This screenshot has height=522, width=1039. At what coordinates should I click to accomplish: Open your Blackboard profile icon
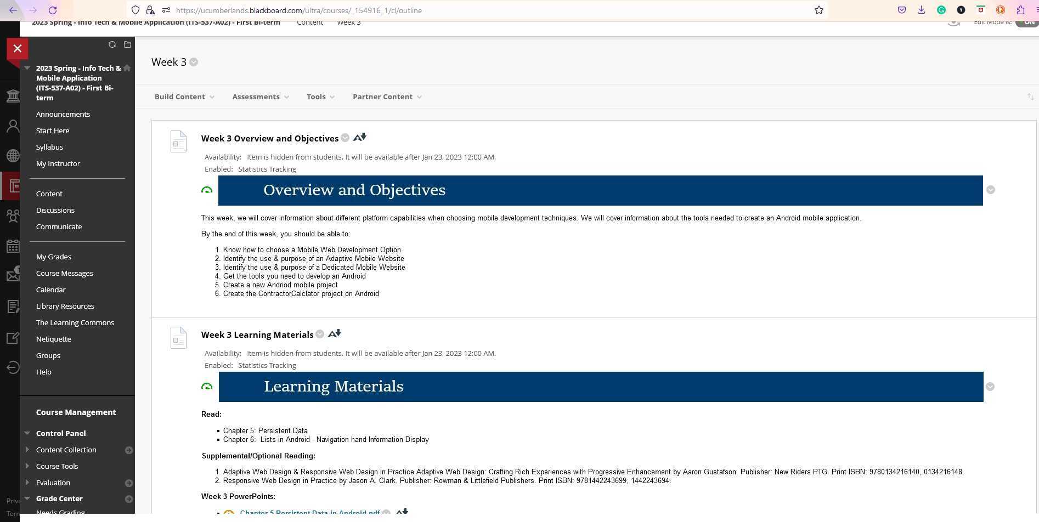point(13,126)
